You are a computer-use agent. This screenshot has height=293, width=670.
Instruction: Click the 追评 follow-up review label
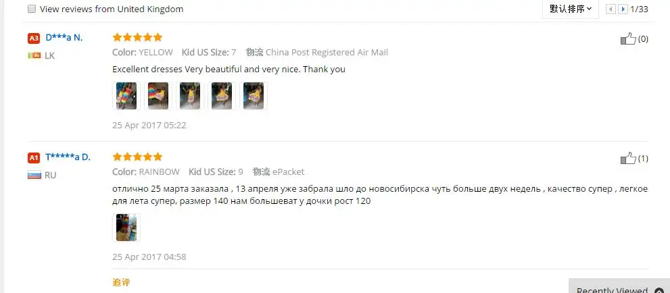(x=121, y=282)
